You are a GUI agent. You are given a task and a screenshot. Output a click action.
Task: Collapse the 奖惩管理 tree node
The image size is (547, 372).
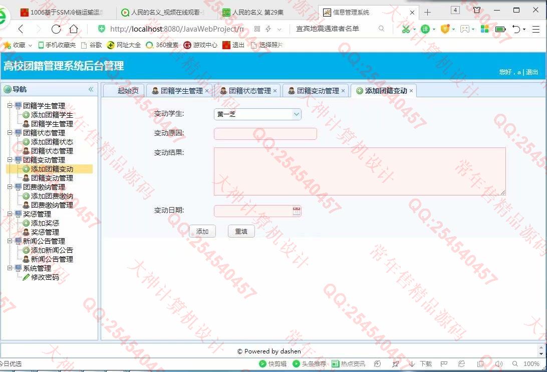(x=10, y=214)
